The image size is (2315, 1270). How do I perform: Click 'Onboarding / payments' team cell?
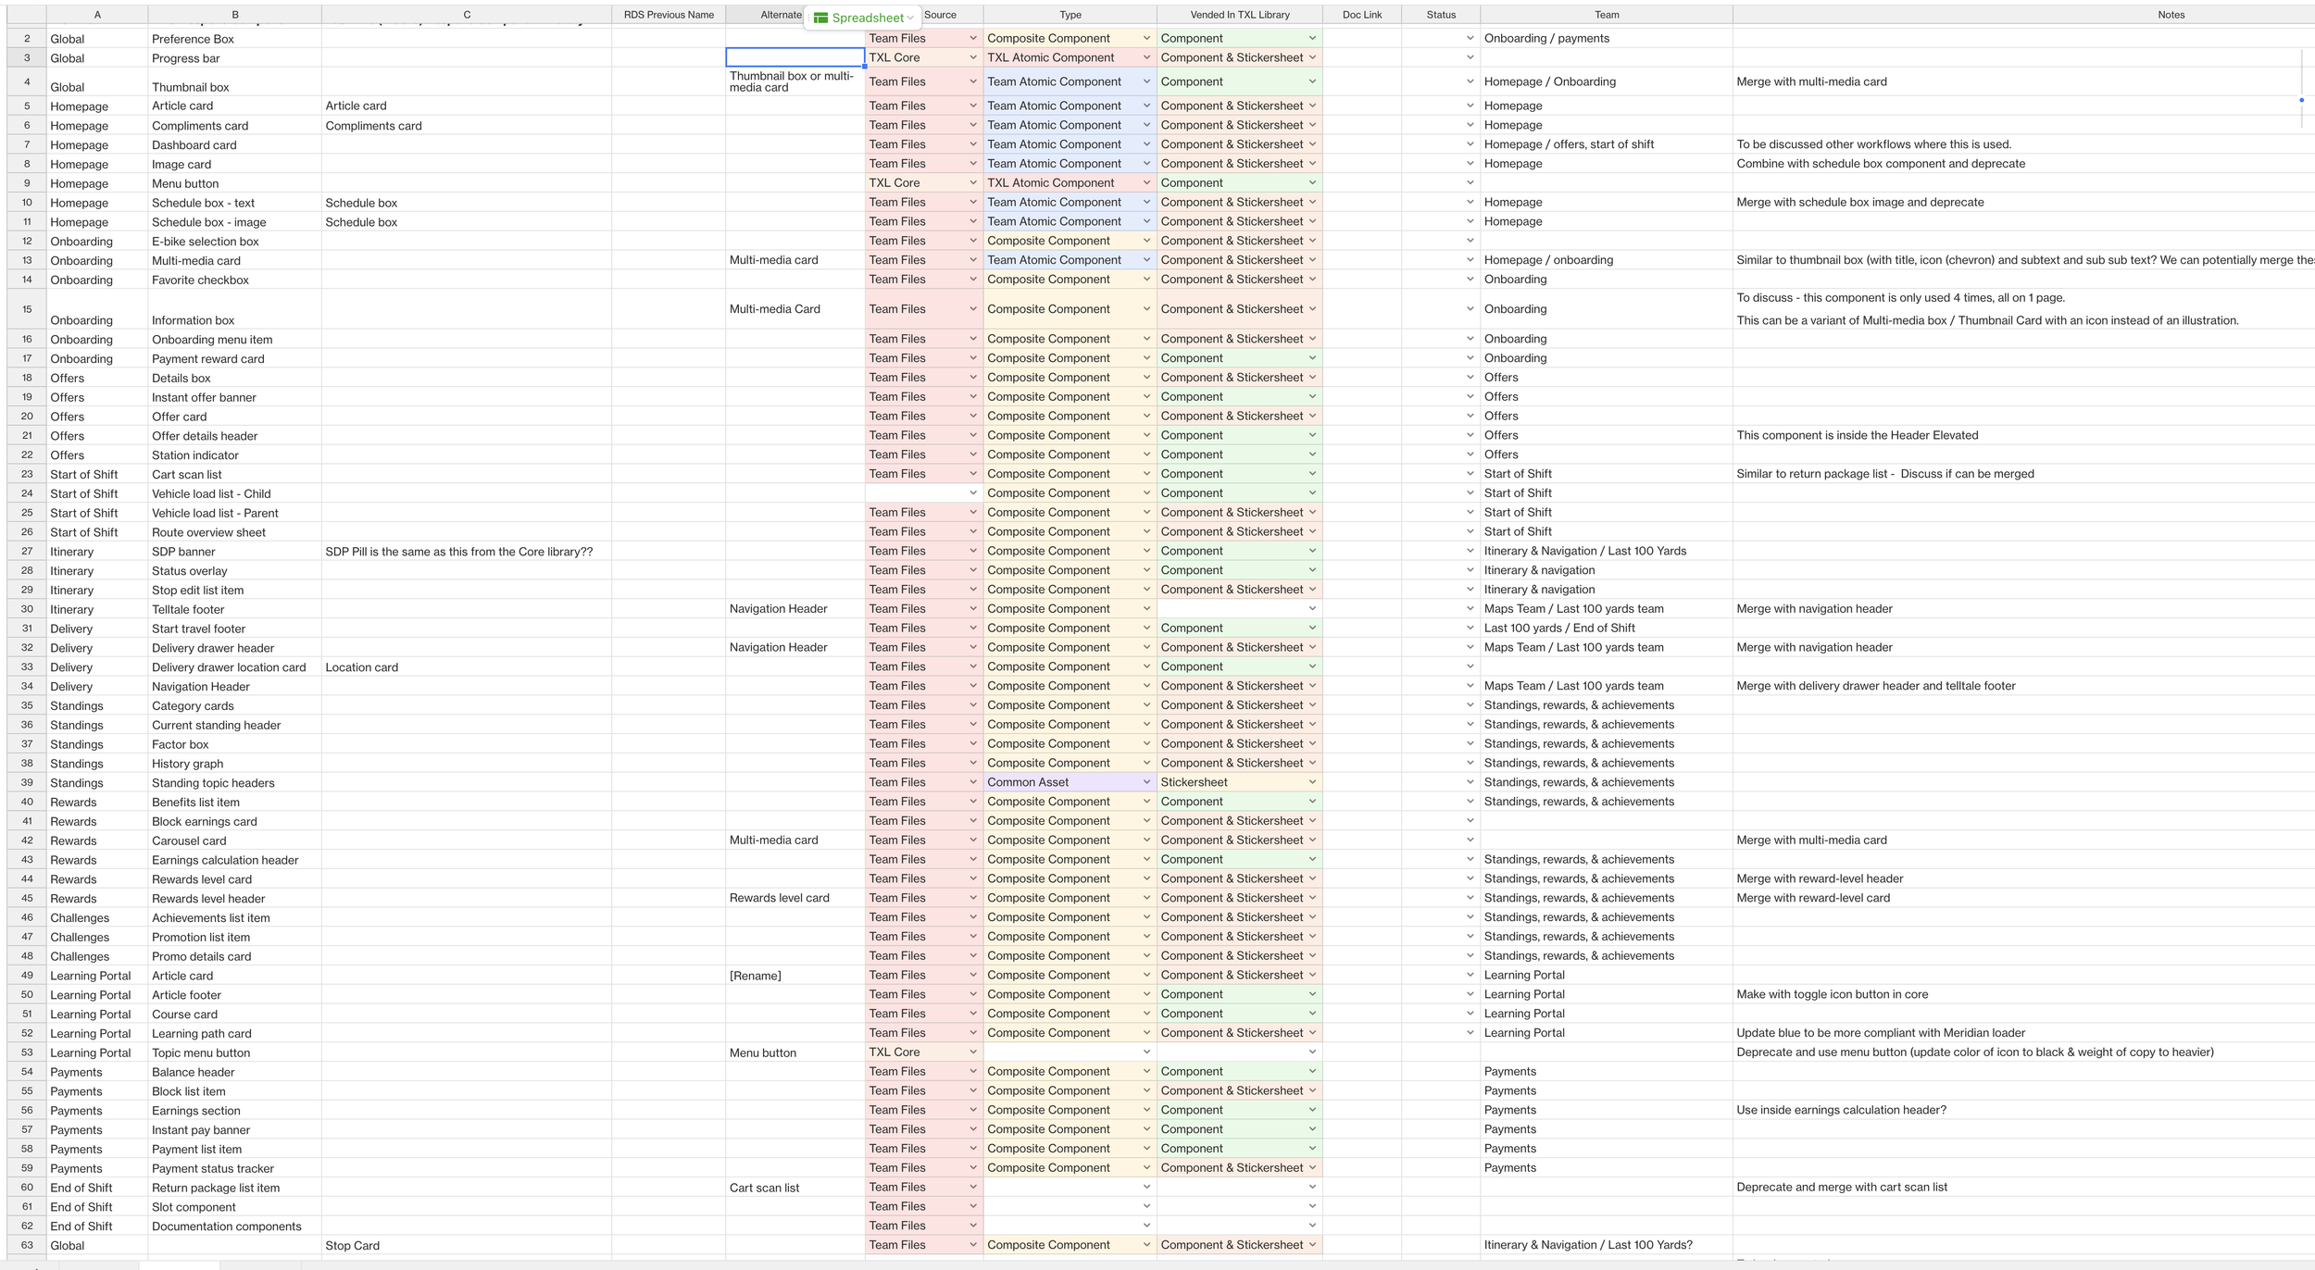[x=1607, y=38]
